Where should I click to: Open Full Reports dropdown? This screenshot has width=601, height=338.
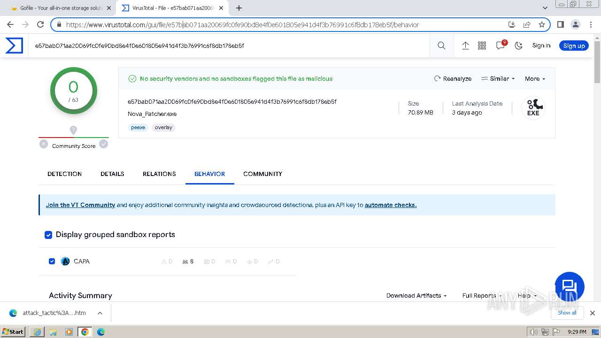tap(482, 296)
